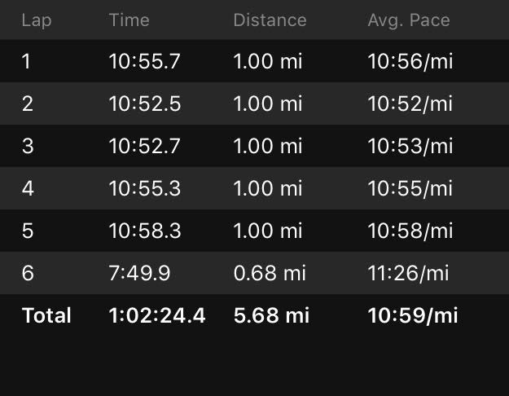Viewport: 509px width, 396px height.
Task: Select lap 6 time 7:49.9
Action: pyautogui.click(x=139, y=274)
